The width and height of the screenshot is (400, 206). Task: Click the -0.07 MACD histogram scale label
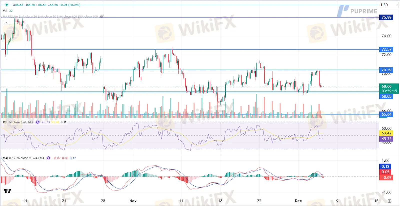point(386,178)
